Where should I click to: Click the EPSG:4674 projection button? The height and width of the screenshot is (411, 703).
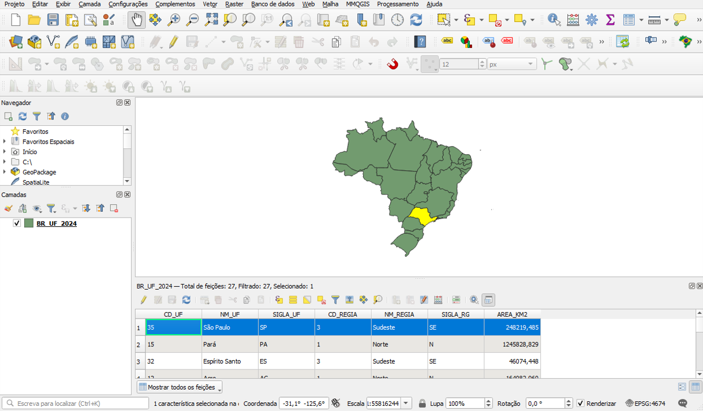pos(645,403)
